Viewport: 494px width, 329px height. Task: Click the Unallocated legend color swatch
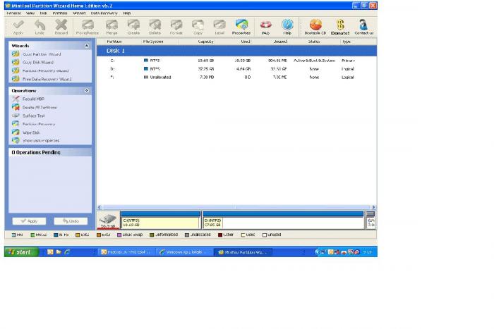pos(187,235)
